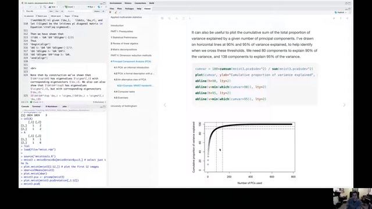Switch to the Files tab

pyautogui.click(x=112, y=9)
